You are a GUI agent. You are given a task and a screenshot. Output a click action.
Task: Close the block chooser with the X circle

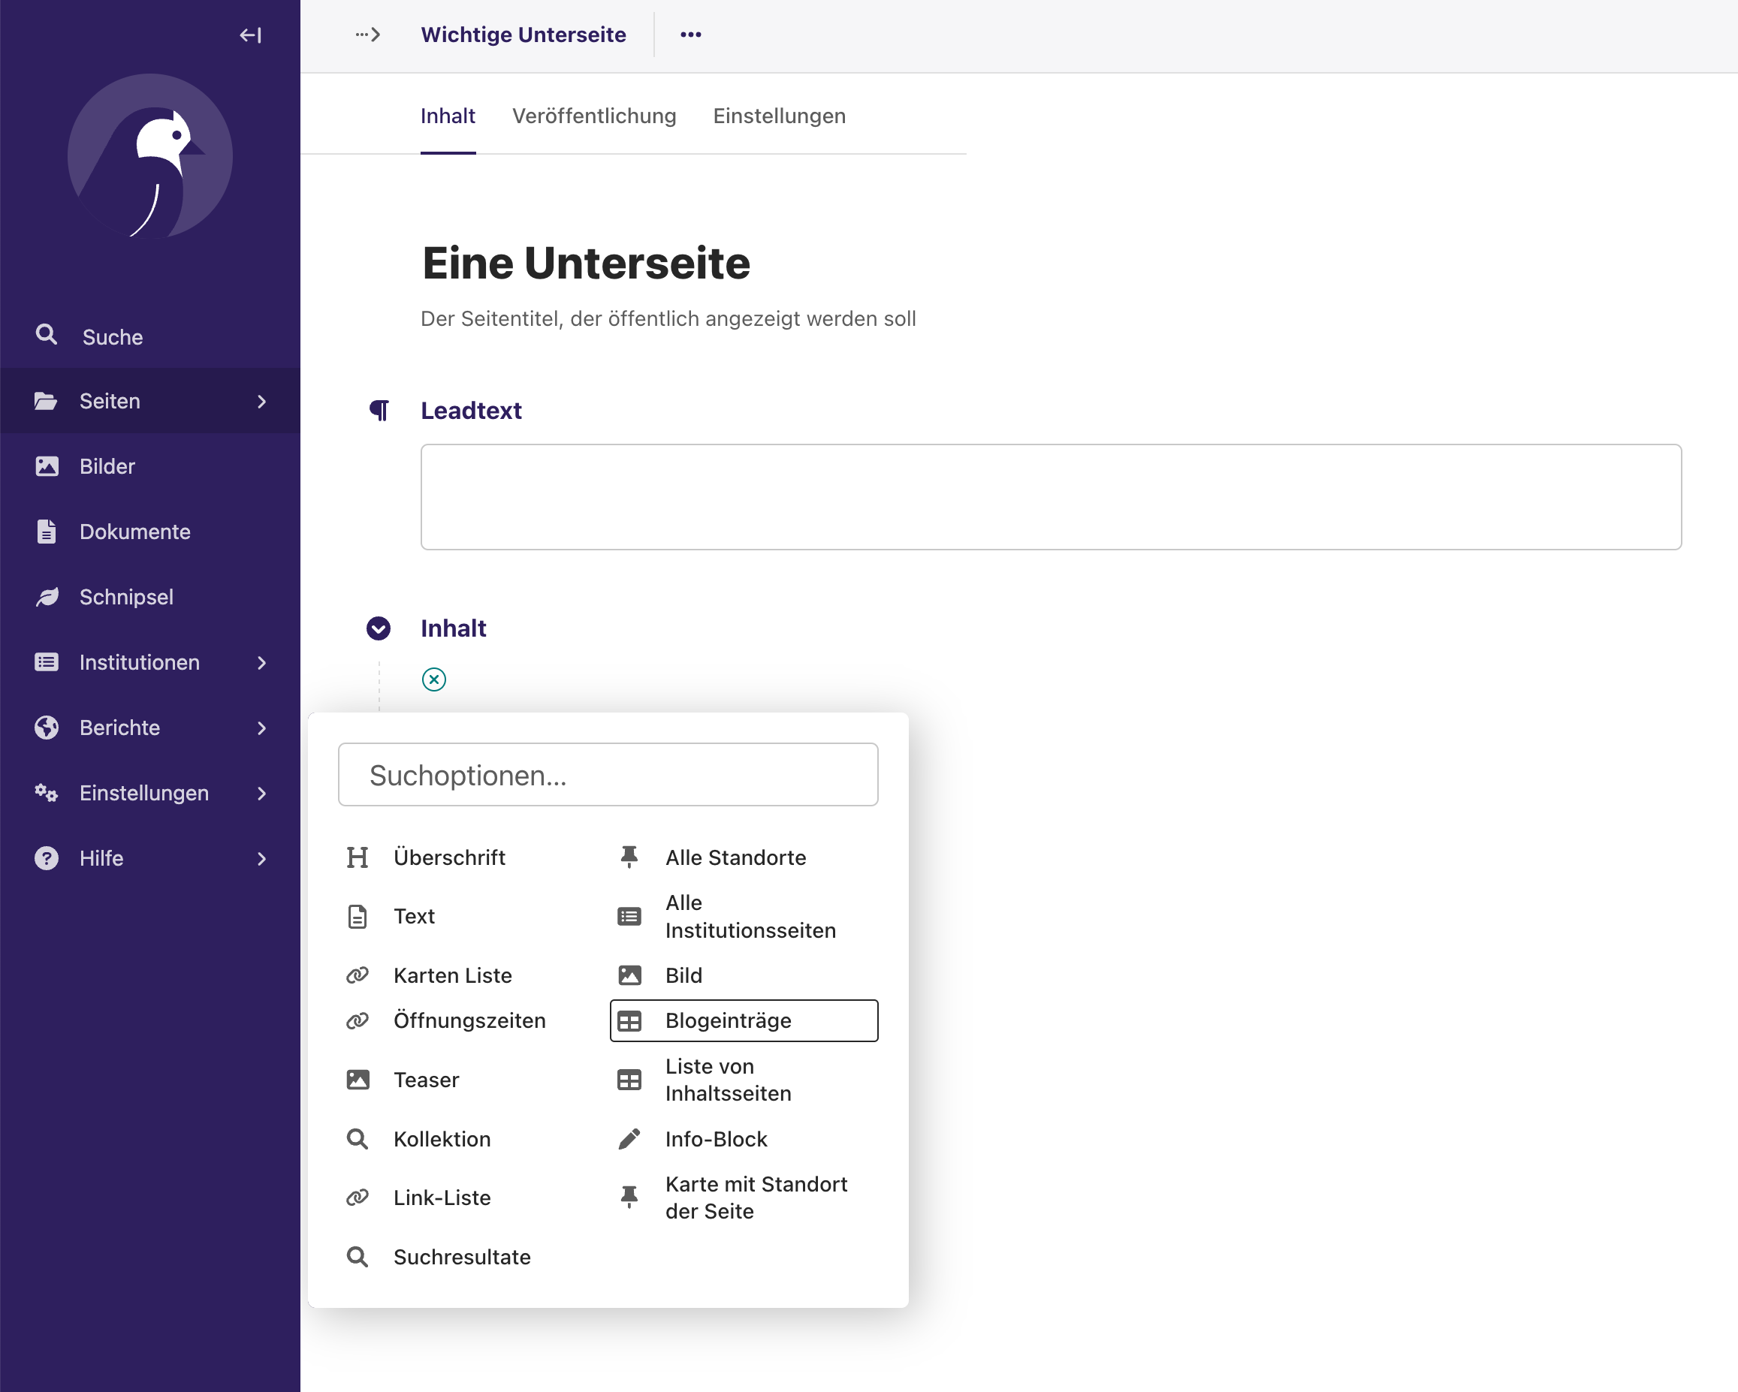[433, 679]
